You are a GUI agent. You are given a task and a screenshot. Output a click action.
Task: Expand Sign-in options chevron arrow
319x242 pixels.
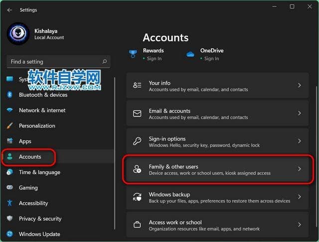coord(299,141)
